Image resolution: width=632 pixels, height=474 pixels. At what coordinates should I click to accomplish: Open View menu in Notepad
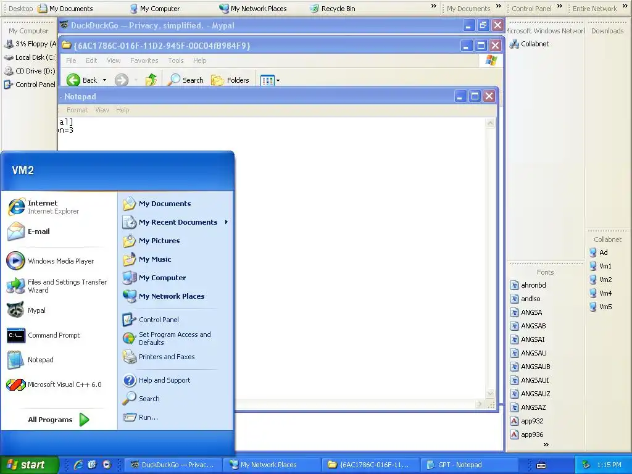(x=102, y=110)
